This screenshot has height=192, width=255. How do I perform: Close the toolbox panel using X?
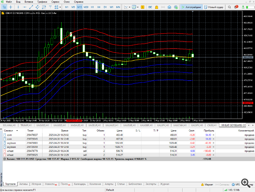[1, 129]
